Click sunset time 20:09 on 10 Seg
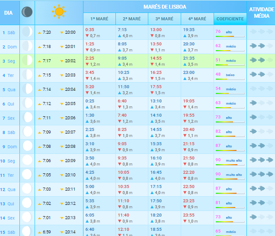Screen dimensions: 275x236 click(x=70, y=161)
